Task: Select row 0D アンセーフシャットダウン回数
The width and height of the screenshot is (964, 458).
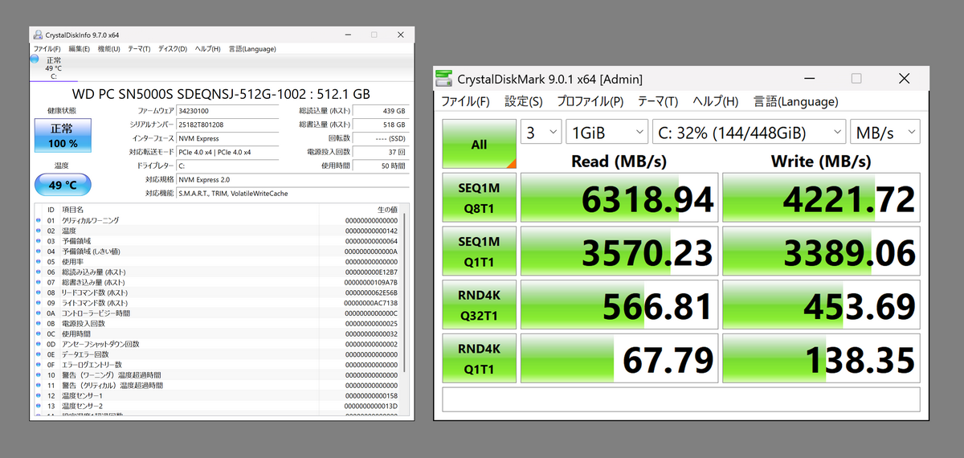Action: coord(217,344)
